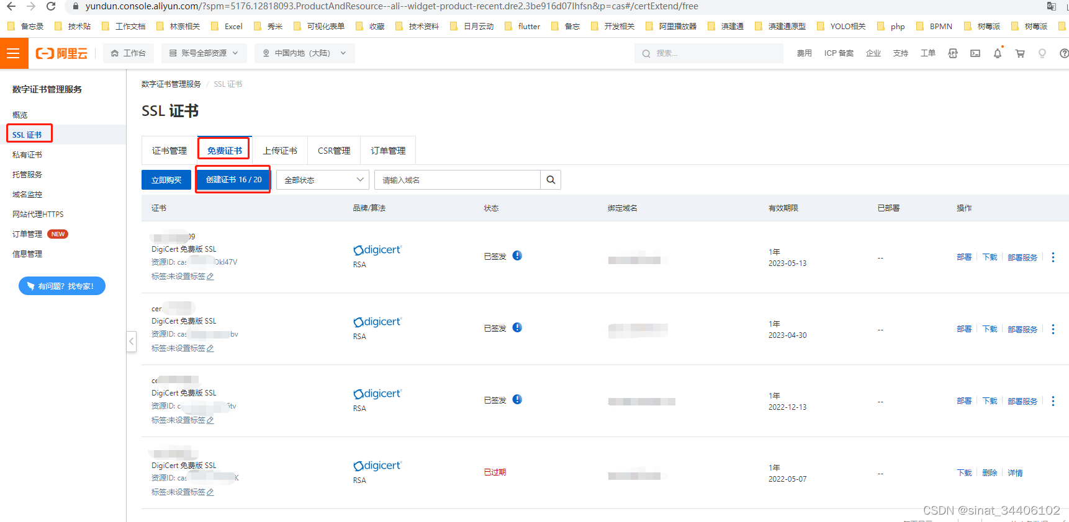The width and height of the screenshot is (1069, 522).
Task: Click info icon for 2023-05-13 certificate status
Action: tap(517, 255)
